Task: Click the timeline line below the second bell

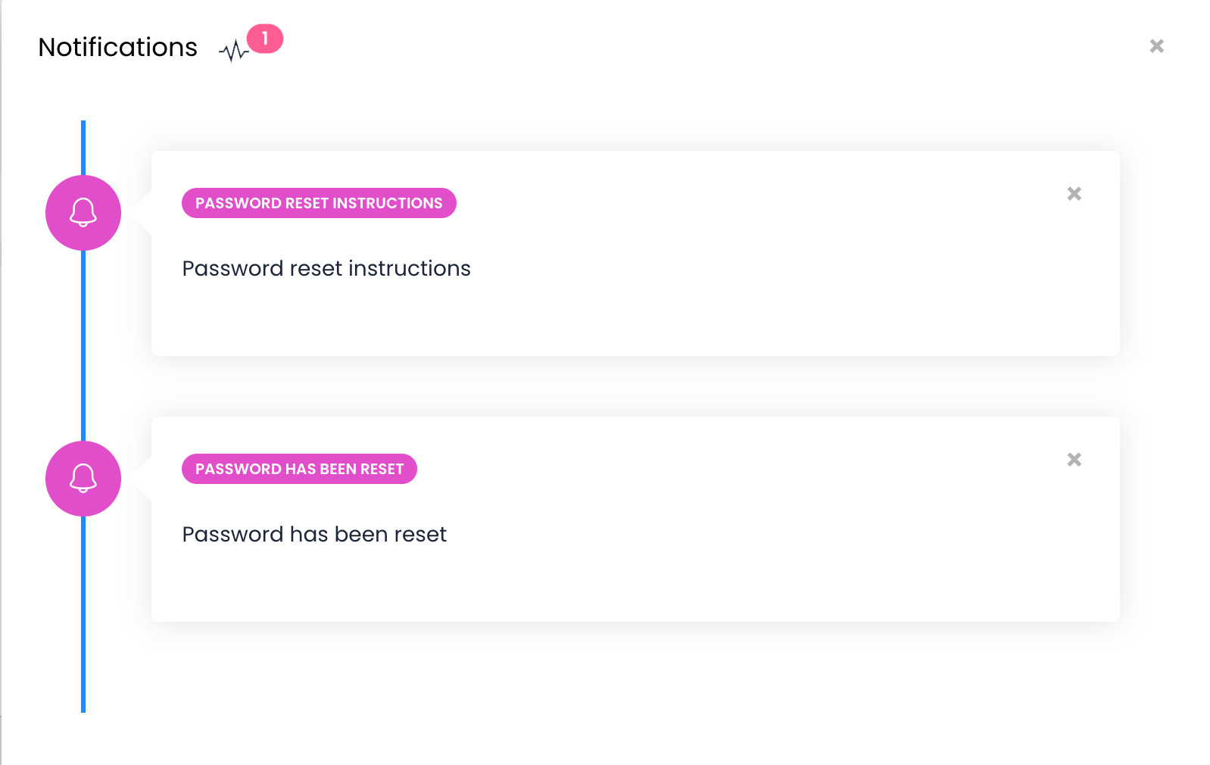Action: [x=83, y=614]
